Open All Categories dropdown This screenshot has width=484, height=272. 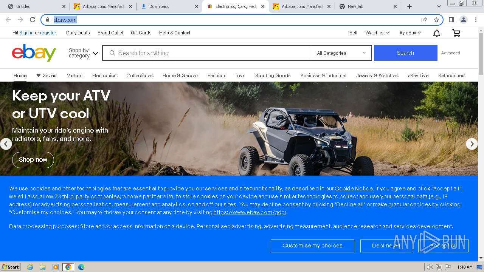(341, 53)
